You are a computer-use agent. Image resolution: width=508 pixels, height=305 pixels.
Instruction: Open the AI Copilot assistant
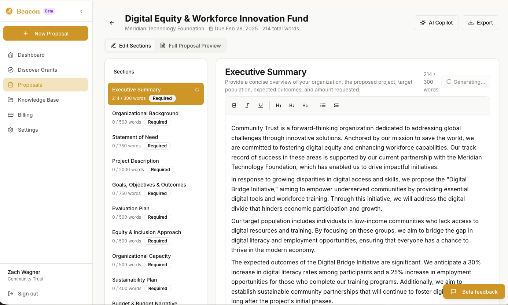coord(436,22)
